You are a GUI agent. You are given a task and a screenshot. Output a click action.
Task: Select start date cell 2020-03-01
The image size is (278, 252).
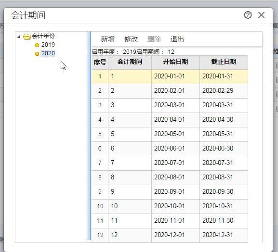click(175, 105)
